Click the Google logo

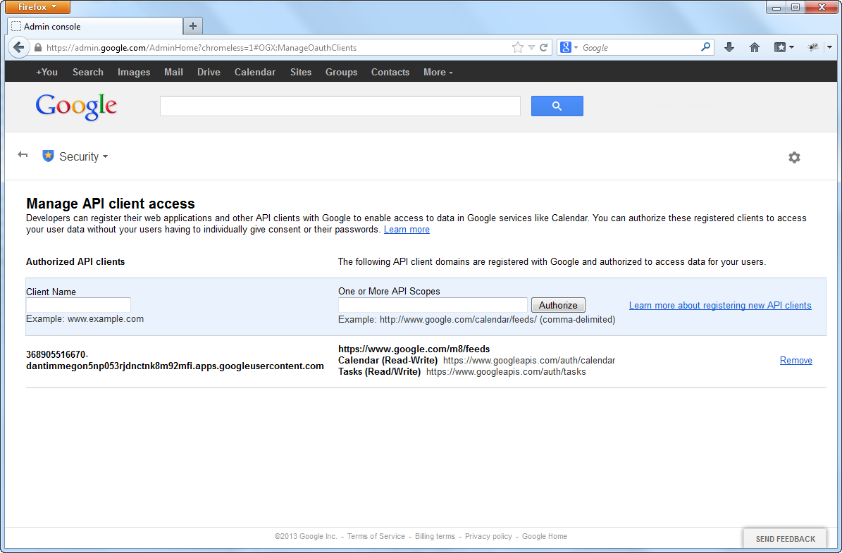[x=75, y=106]
